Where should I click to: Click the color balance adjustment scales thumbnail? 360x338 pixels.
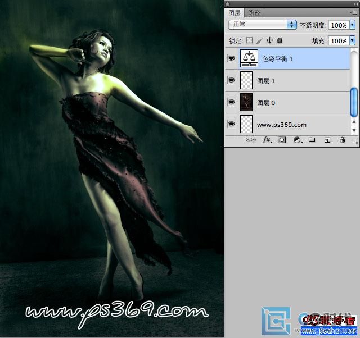pyautogui.click(x=249, y=58)
